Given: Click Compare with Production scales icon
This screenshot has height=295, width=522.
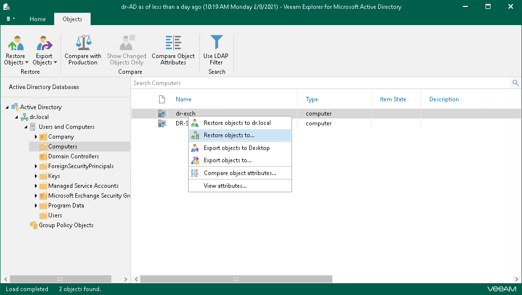Looking at the screenshot, I should pyautogui.click(x=83, y=43).
